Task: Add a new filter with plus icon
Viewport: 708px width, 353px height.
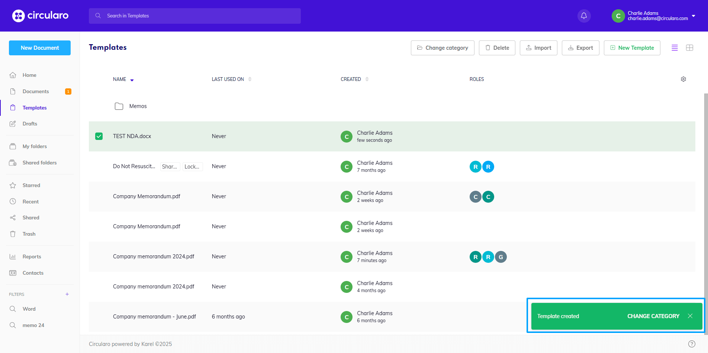Action: click(x=67, y=294)
